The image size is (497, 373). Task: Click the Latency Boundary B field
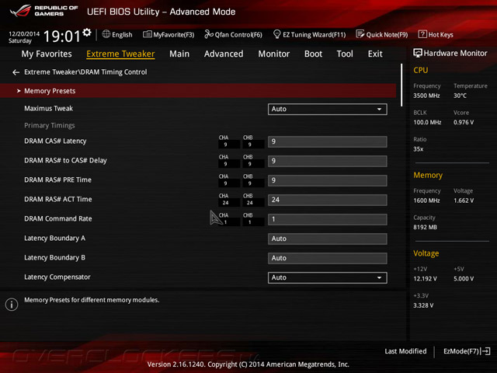click(x=328, y=258)
